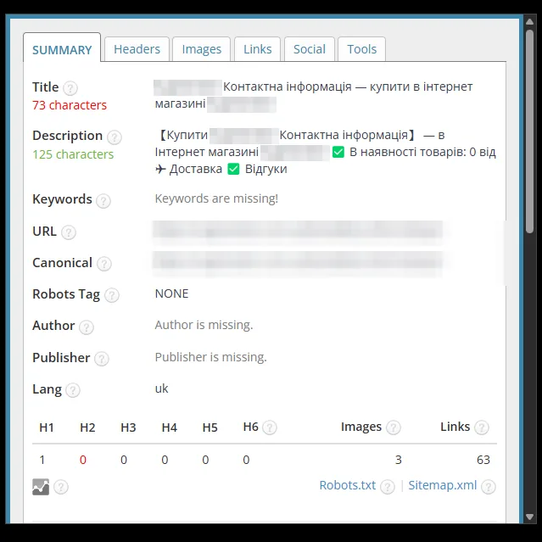The image size is (542, 542).
Task: Click the blurred Canonical value
Action: (299, 263)
